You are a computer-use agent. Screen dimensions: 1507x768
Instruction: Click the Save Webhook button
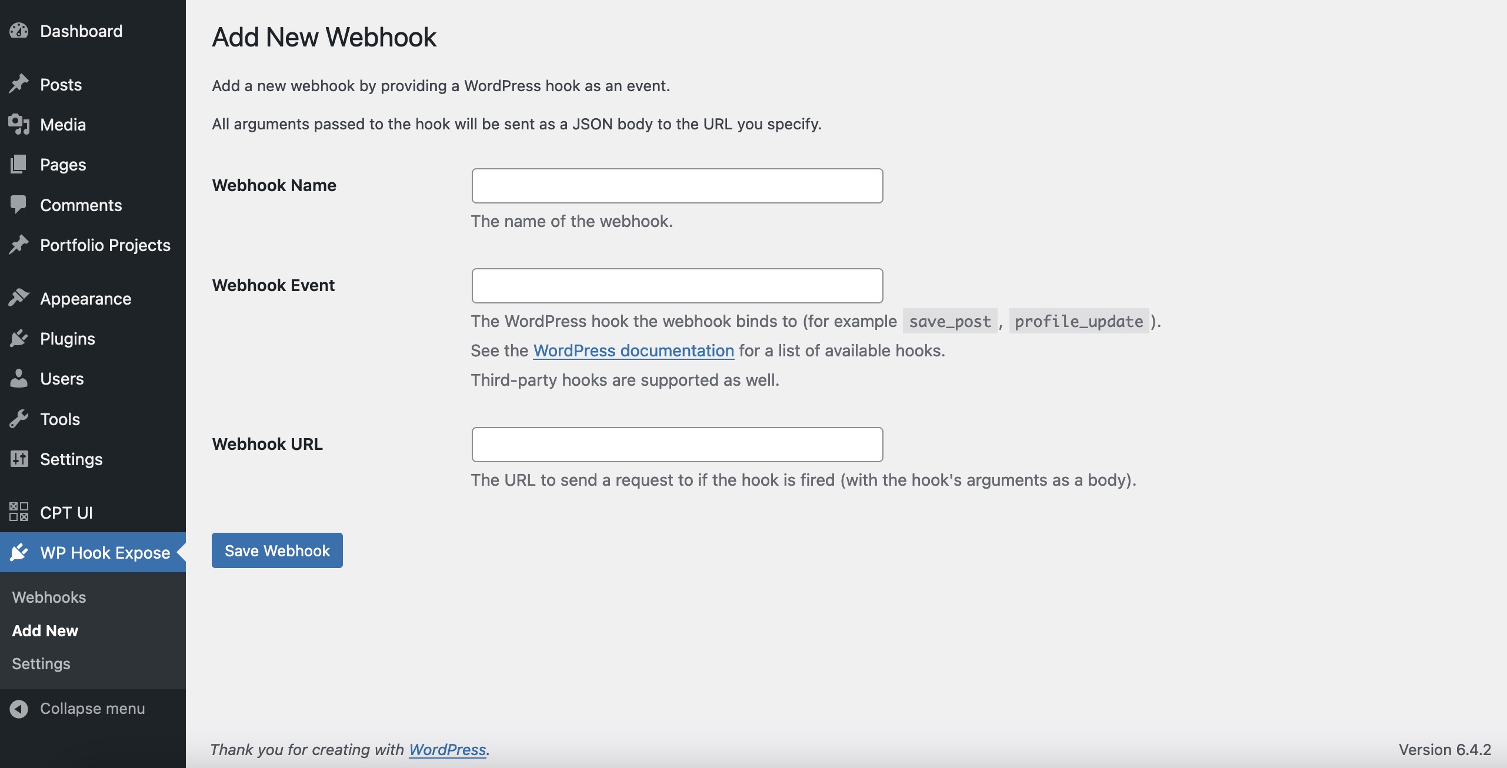277,550
